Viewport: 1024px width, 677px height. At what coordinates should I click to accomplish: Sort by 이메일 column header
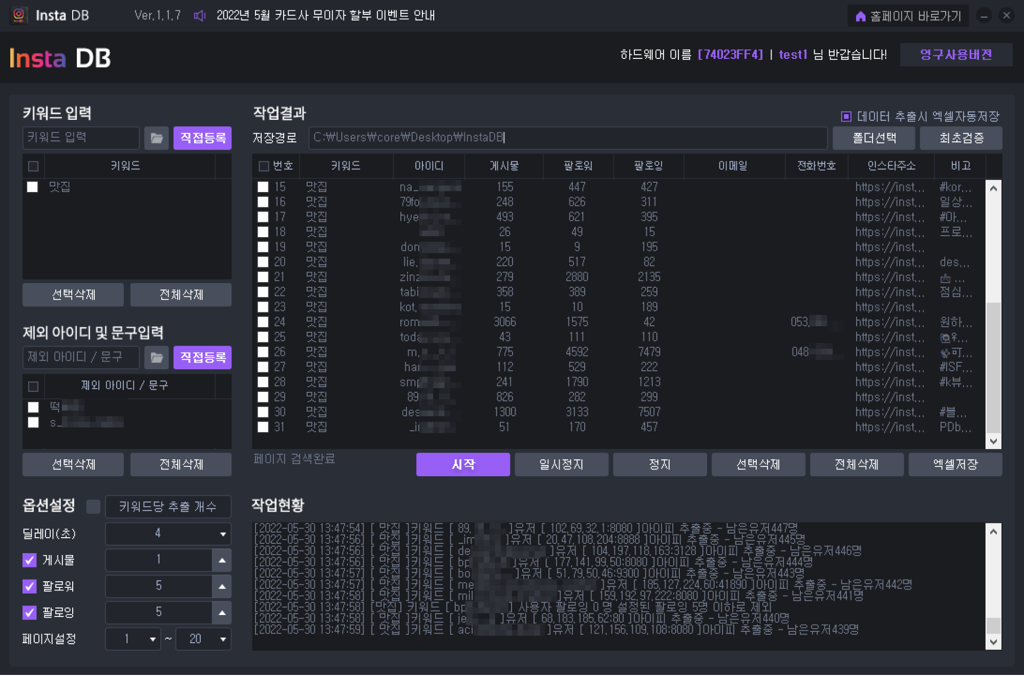pyautogui.click(x=733, y=166)
